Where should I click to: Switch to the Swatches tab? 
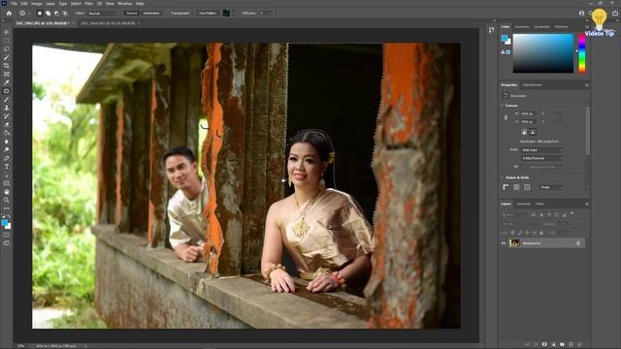(x=522, y=26)
